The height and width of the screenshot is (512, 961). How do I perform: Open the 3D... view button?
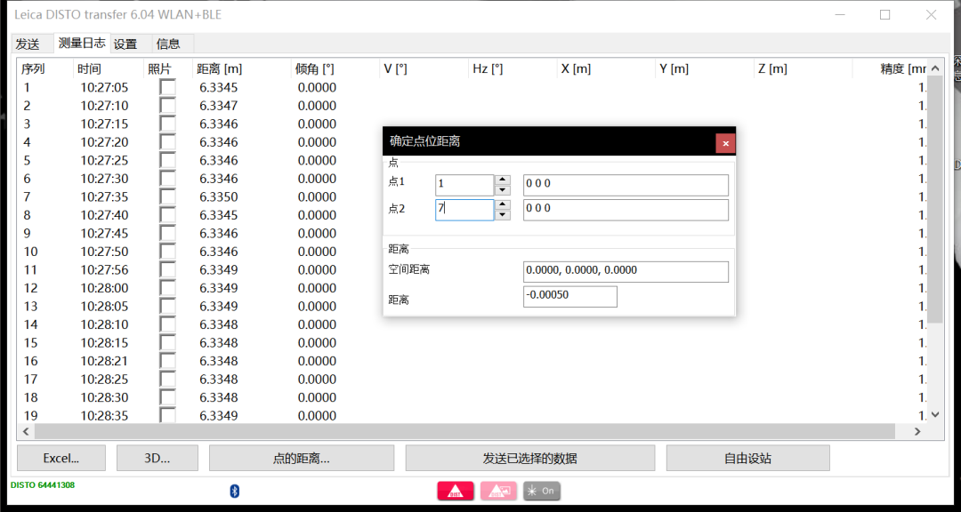(x=157, y=458)
